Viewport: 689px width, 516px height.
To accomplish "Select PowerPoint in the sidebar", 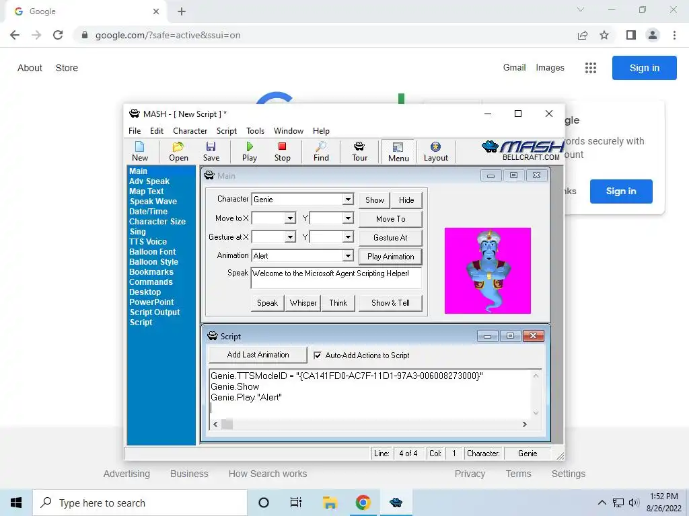I will tap(151, 302).
